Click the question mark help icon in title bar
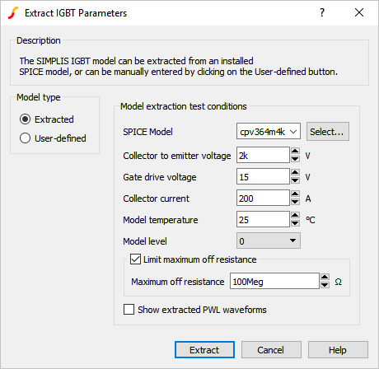379x369 pixels. click(322, 12)
